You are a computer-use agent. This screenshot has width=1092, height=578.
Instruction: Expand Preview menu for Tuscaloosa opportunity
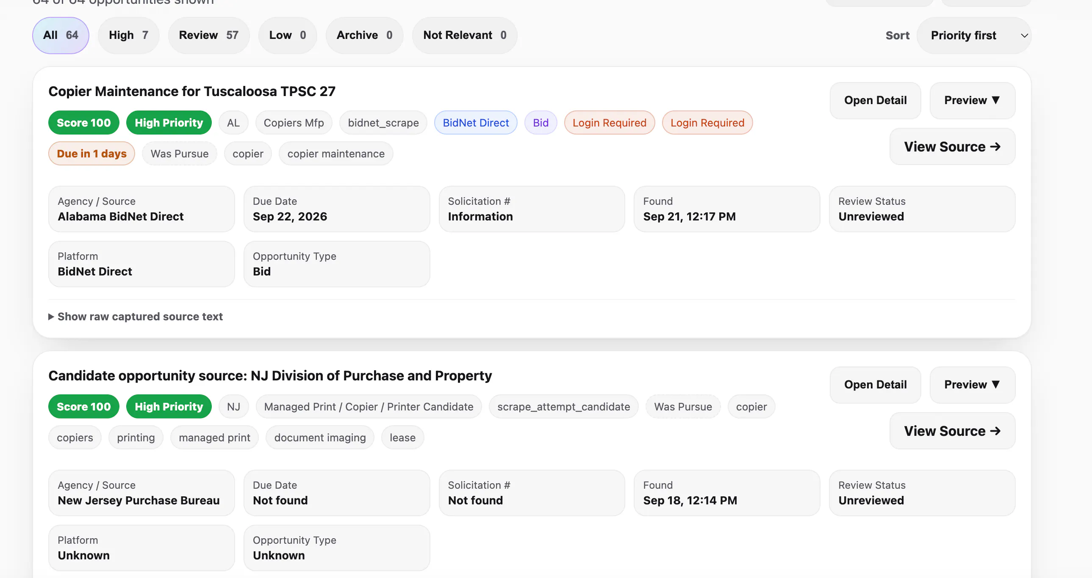point(972,100)
